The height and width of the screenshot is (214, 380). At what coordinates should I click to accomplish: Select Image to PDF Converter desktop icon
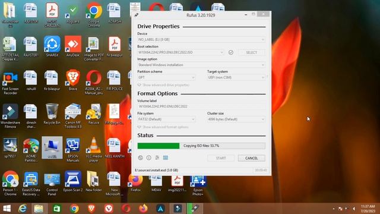[94, 49]
